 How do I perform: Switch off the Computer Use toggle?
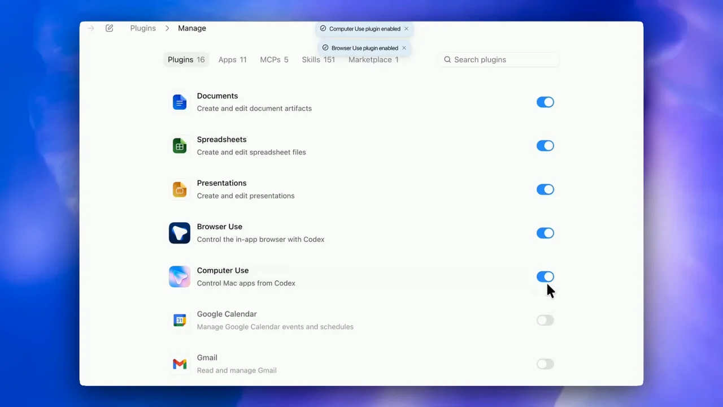[545, 276]
